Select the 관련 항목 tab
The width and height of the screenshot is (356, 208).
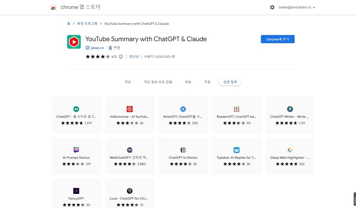click(230, 82)
